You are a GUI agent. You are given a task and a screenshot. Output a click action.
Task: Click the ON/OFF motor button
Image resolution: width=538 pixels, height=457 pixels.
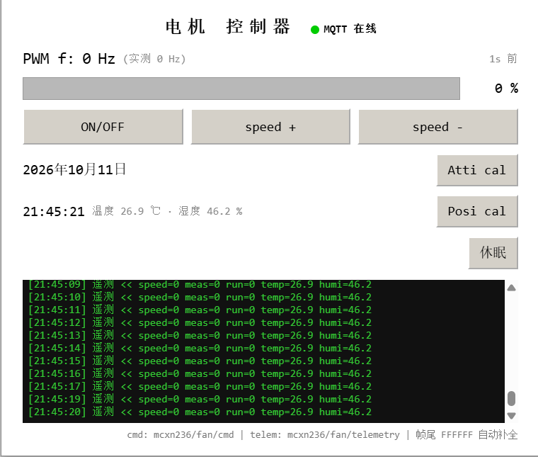103,127
